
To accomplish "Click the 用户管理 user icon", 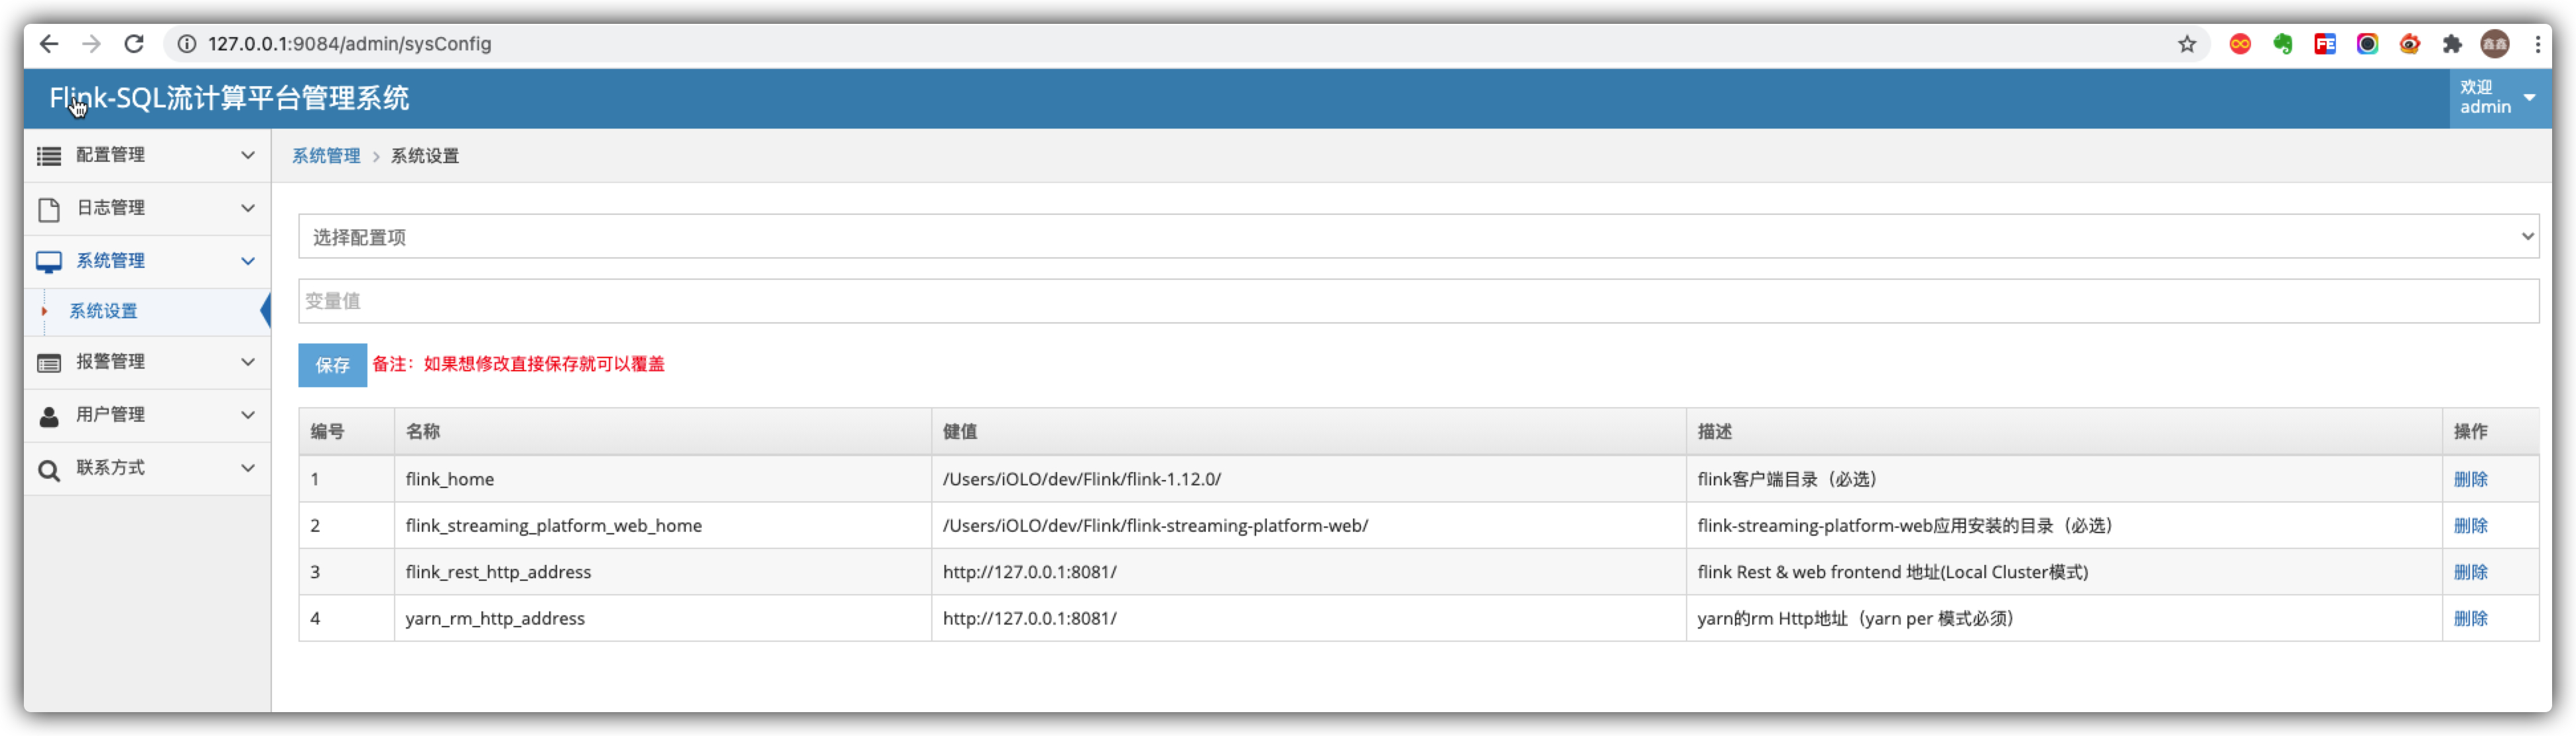I will [x=48, y=415].
